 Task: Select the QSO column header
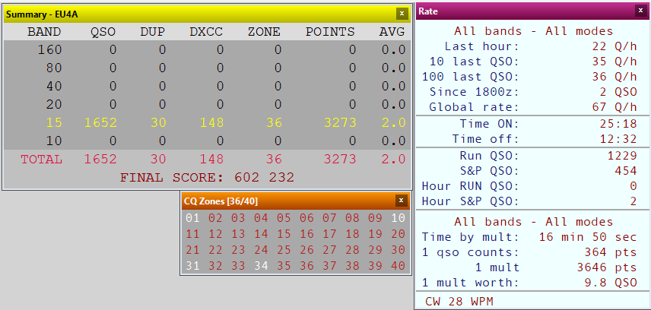click(x=104, y=32)
